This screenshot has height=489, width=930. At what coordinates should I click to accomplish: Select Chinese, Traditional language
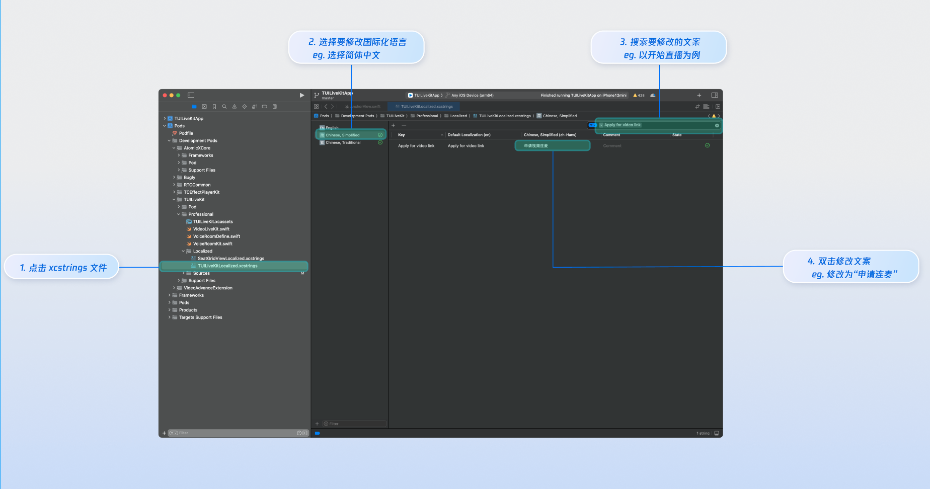[x=343, y=143]
